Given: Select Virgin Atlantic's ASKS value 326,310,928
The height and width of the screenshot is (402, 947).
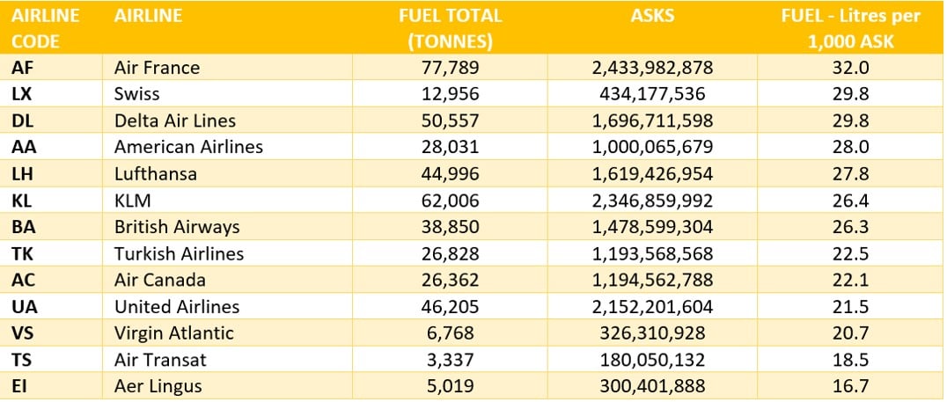Looking at the screenshot, I should (x=652, y=333).
